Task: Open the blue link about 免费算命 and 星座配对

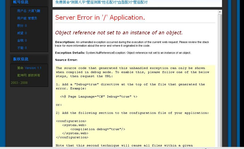Action: [101, 2]
